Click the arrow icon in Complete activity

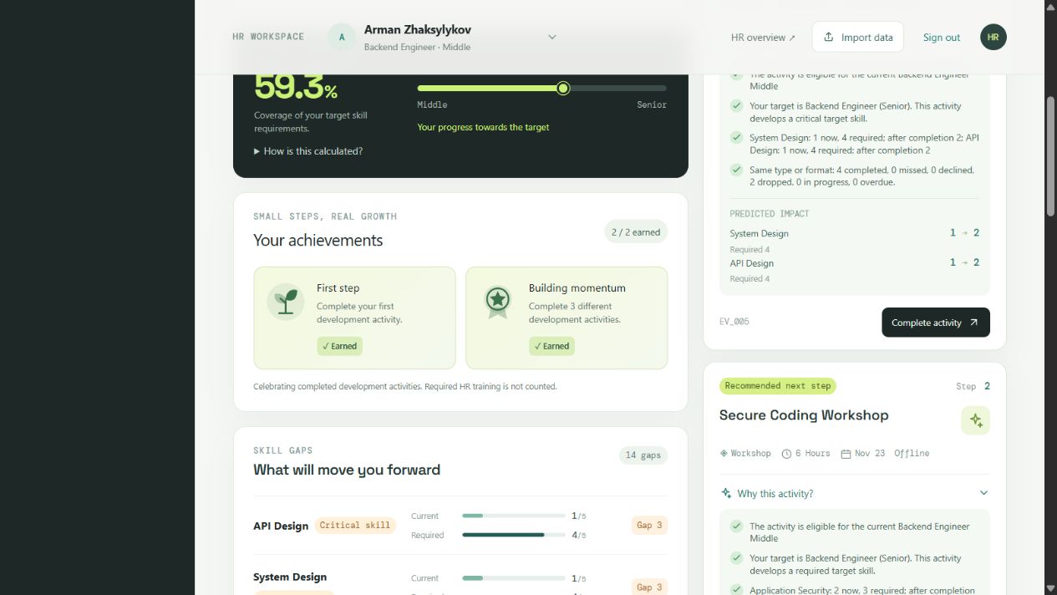(973, 323)
